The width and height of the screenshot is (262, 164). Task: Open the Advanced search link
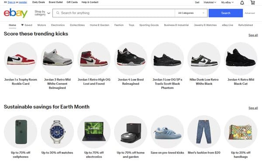point(250,13)
